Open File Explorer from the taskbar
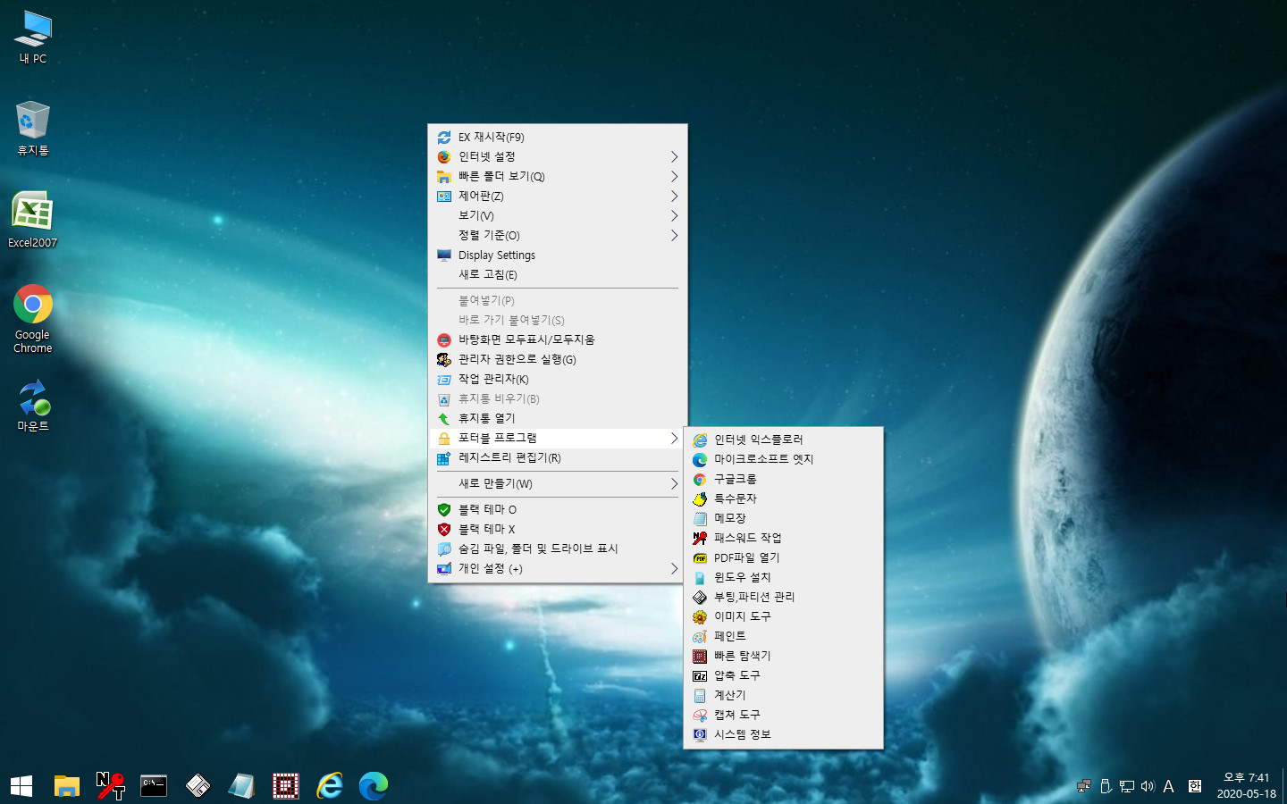 click(x=67, y=785)
